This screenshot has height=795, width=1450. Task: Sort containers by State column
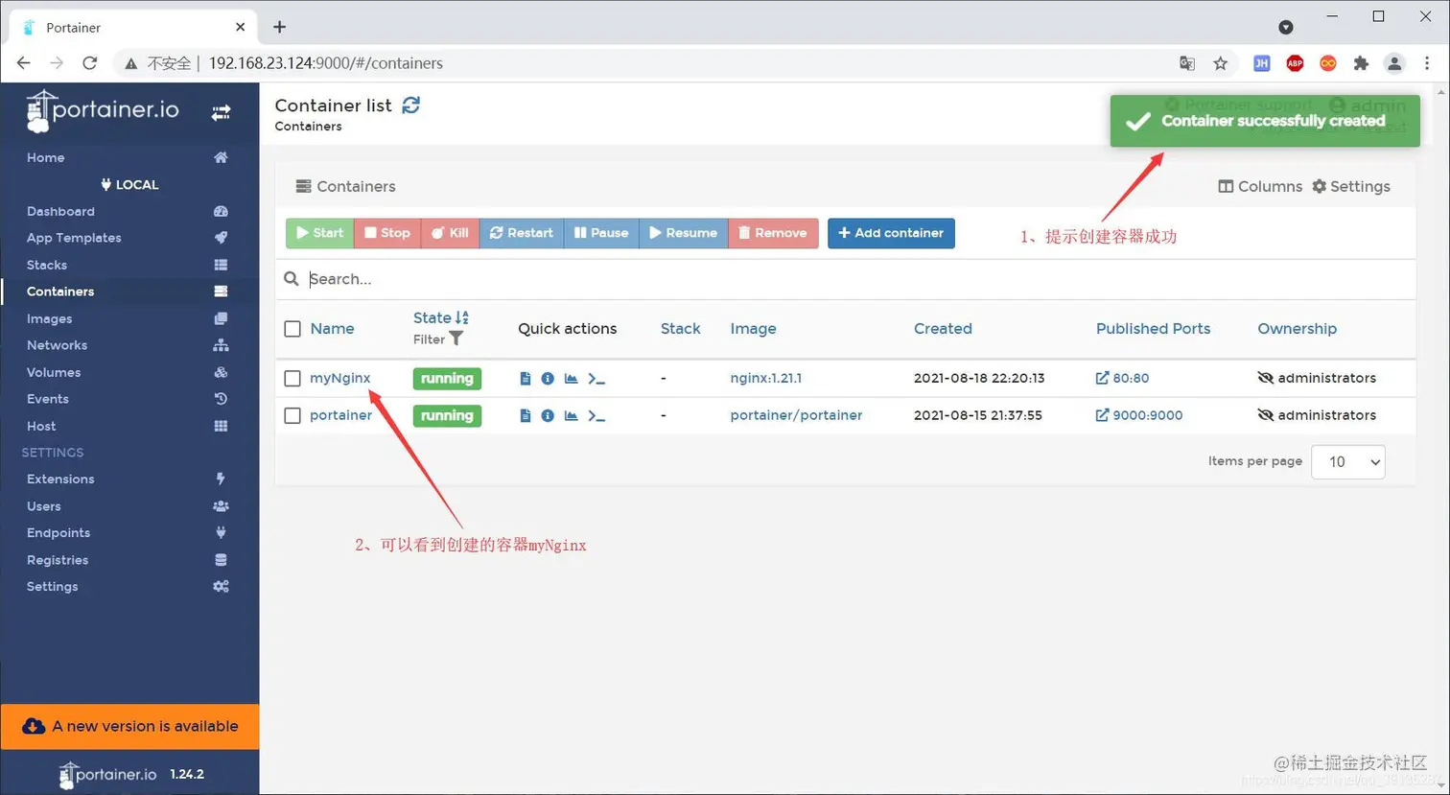tap(441, 317)
